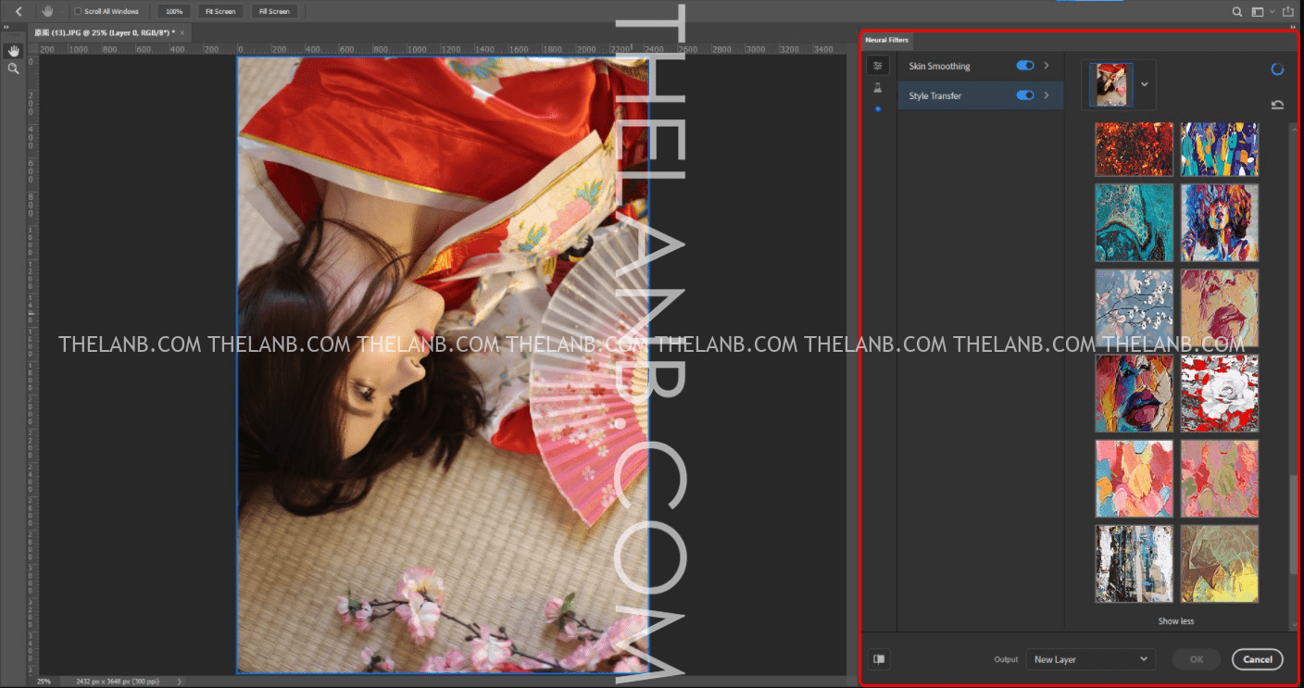Select the Zoom tool in the left toolbar
The height and width of the screenshot is (688, 1304).
tap(13, 69)
